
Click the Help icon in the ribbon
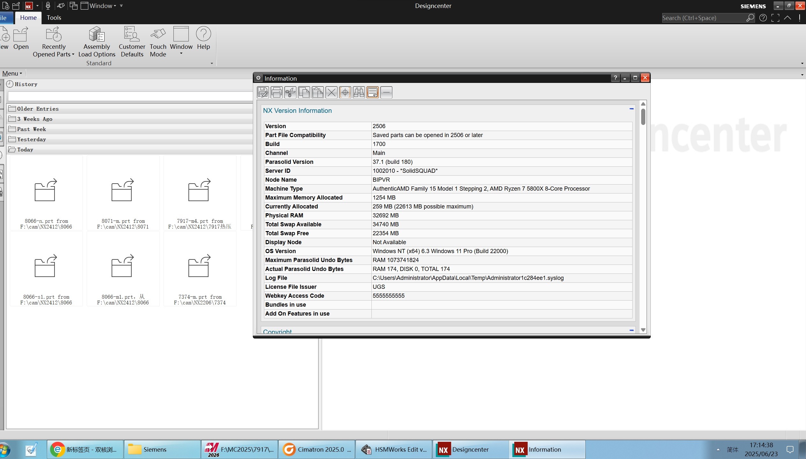tap(203, 38)
